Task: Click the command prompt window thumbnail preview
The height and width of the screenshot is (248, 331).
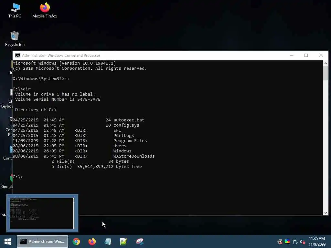Action: click(x=42, y=213)
